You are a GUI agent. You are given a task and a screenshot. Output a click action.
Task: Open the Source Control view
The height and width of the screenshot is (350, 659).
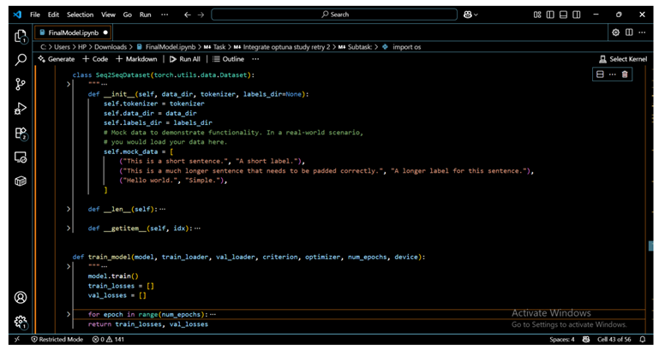21,84
